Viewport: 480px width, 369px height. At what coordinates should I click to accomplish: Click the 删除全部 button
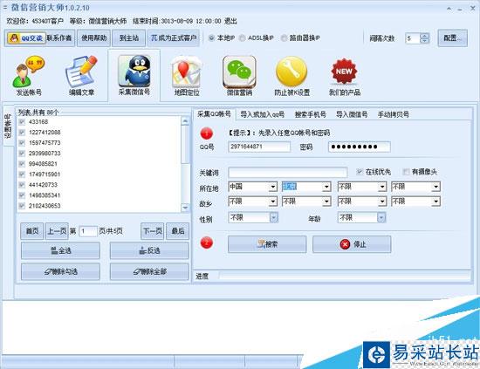pos(149,271)
